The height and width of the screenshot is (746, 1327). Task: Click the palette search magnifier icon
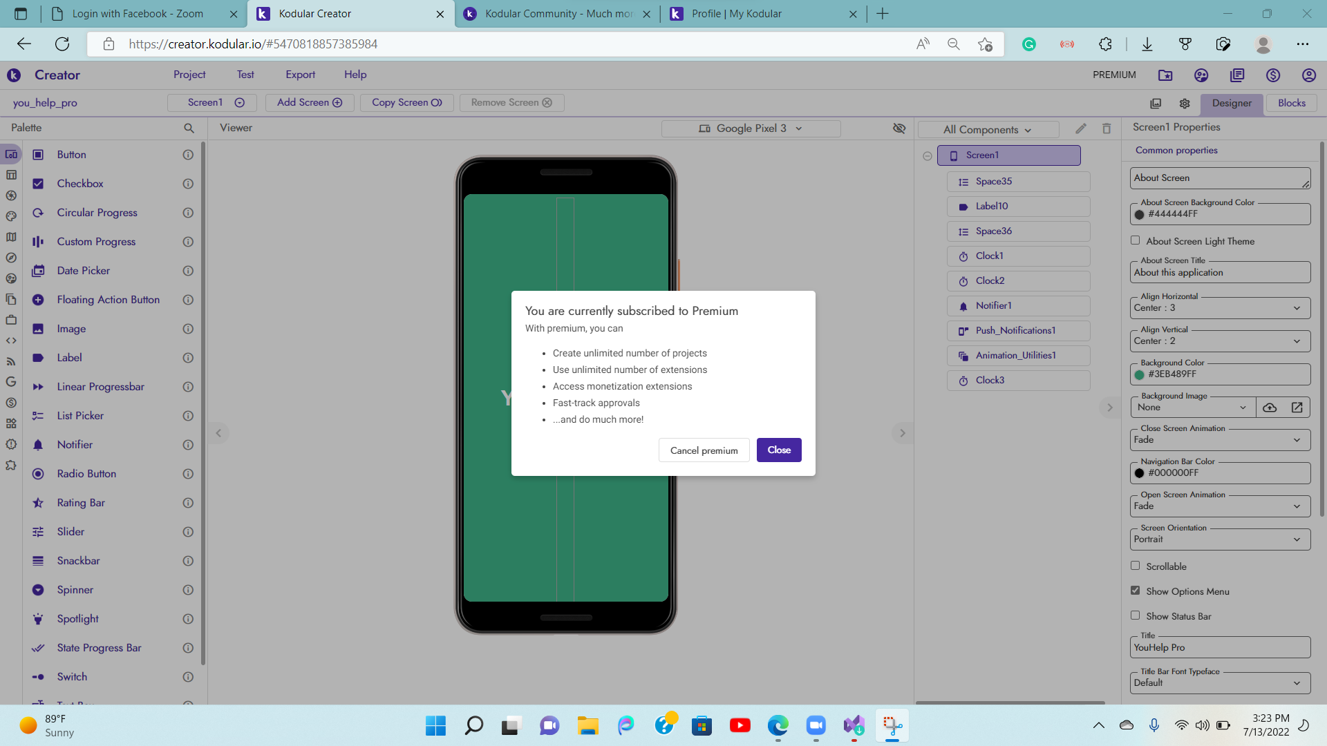189,128
